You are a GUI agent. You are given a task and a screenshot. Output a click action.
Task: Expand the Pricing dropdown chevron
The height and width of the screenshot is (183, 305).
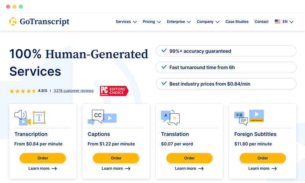point(159,22)
